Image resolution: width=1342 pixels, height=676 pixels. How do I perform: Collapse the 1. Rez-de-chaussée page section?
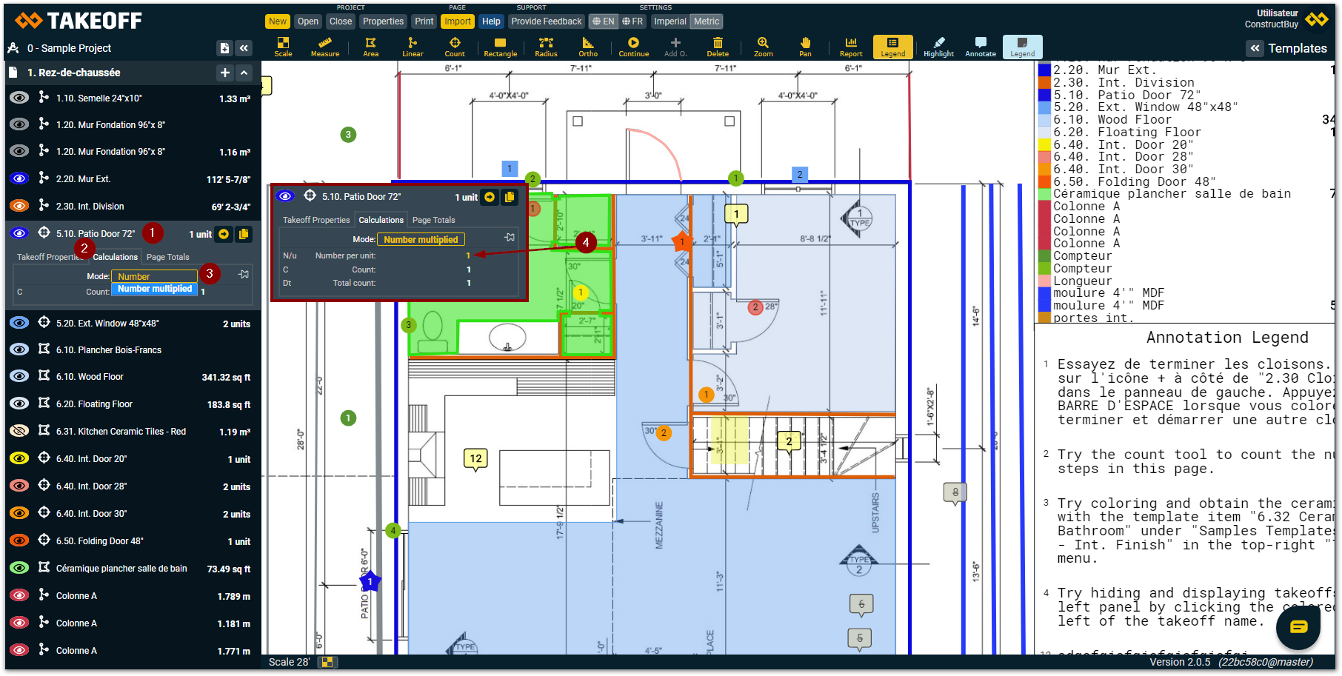pos(244,73)
